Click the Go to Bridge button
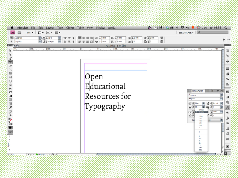 [19, 33]
